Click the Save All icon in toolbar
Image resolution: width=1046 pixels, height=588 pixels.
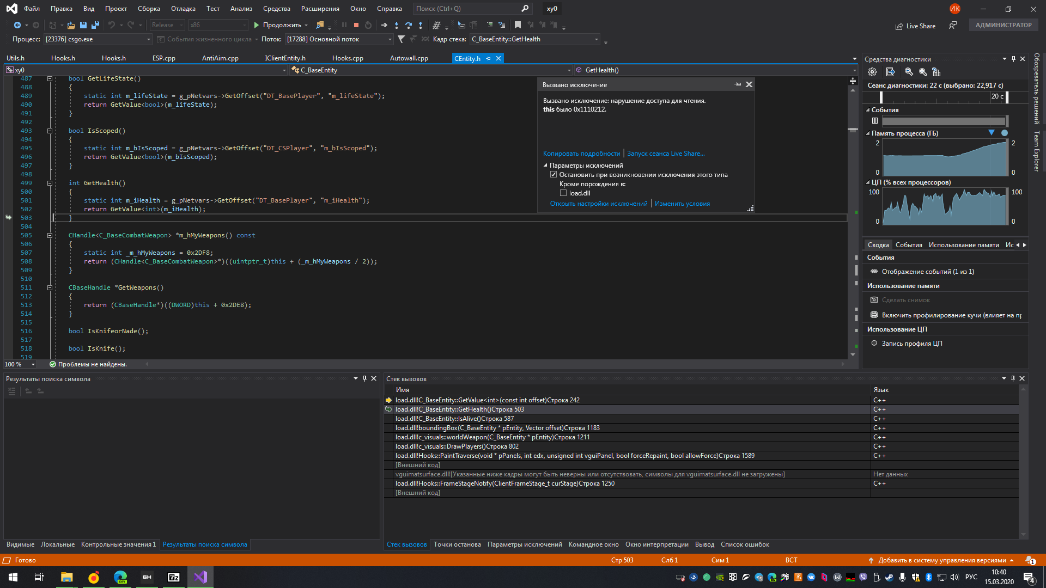tap(95, 25)
